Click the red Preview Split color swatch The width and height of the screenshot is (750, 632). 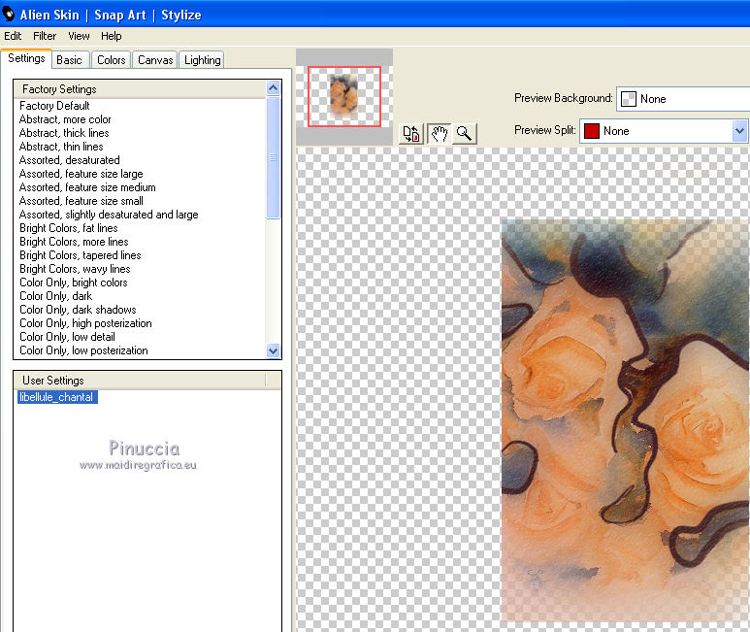click(592, 131)
